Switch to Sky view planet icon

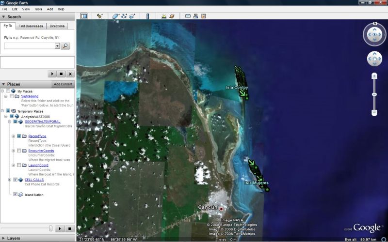click(x=172, y=16)
